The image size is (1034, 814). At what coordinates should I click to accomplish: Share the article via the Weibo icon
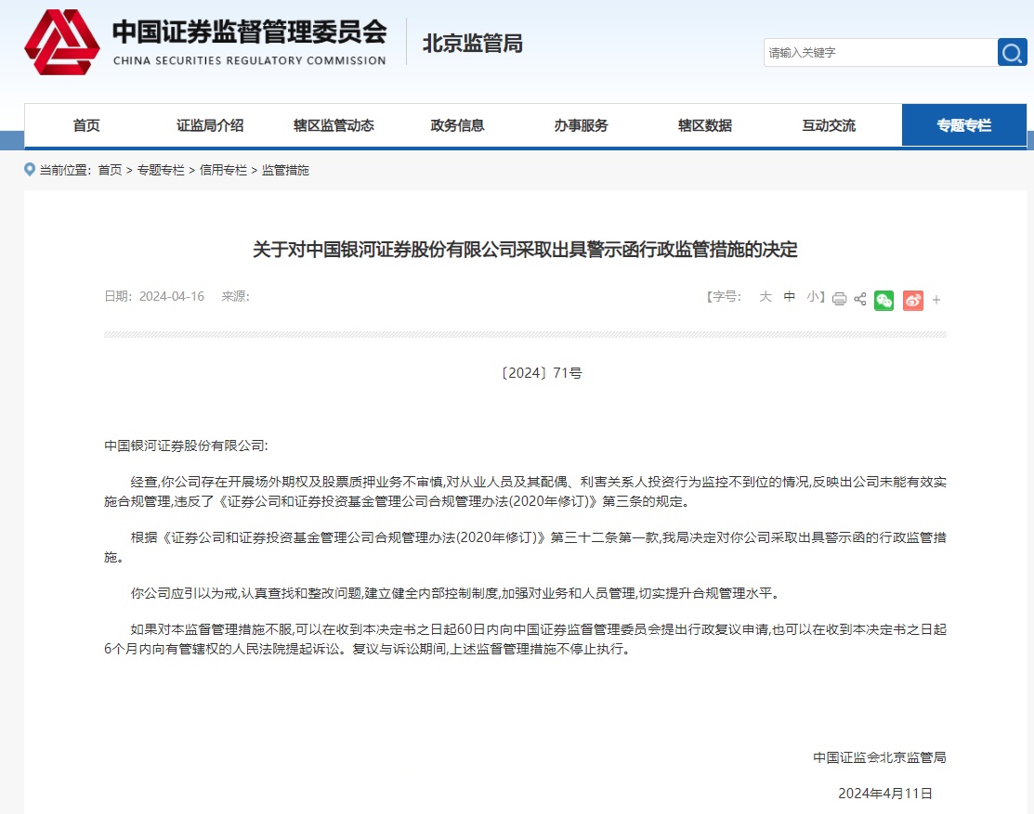911,299
